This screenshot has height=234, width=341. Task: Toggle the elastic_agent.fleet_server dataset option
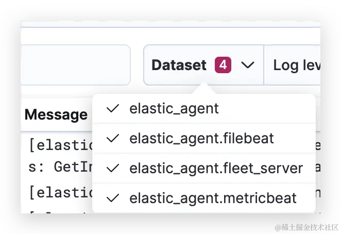tap(216, 168)
